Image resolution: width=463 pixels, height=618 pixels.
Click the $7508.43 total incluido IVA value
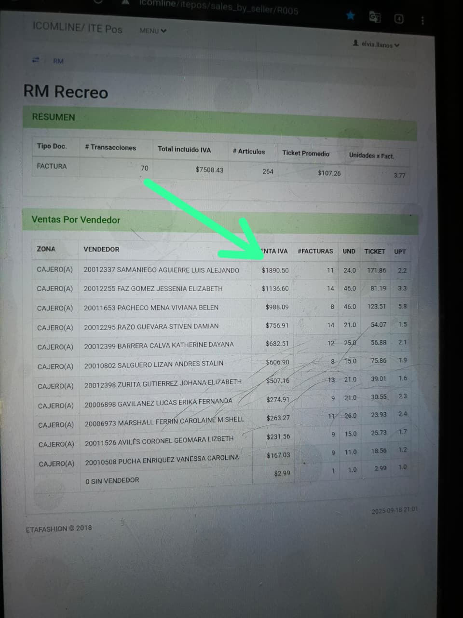click(209, 169)
